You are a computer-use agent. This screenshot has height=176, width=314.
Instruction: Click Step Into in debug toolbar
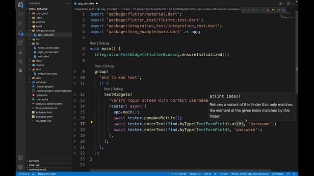click(x=258, y=10)
